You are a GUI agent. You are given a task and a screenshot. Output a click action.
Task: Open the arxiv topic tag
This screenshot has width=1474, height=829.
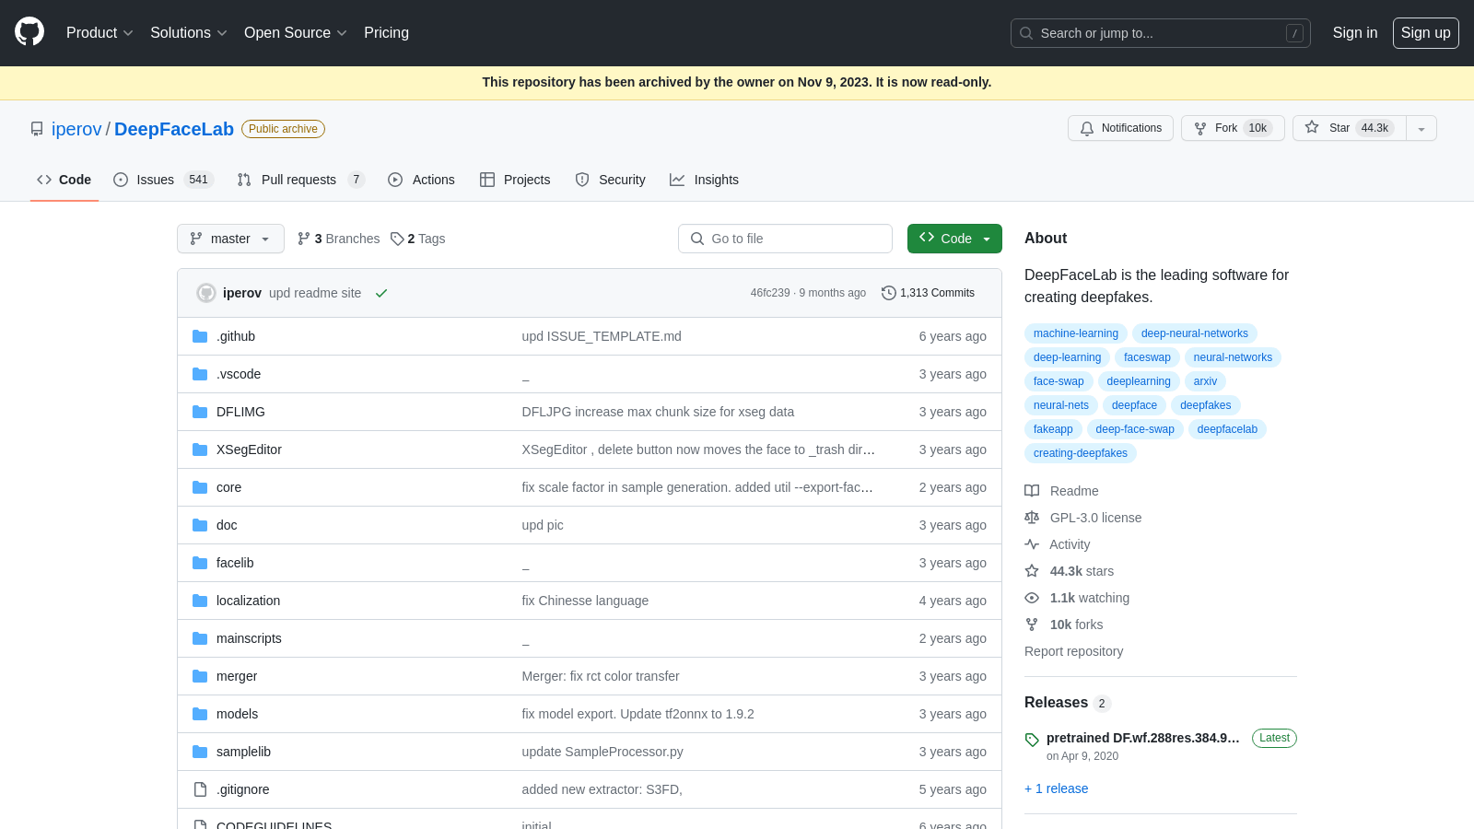1205,381
